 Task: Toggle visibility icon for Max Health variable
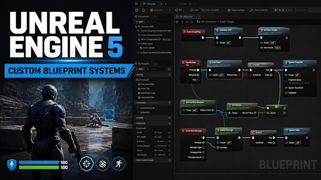[169, 137]
